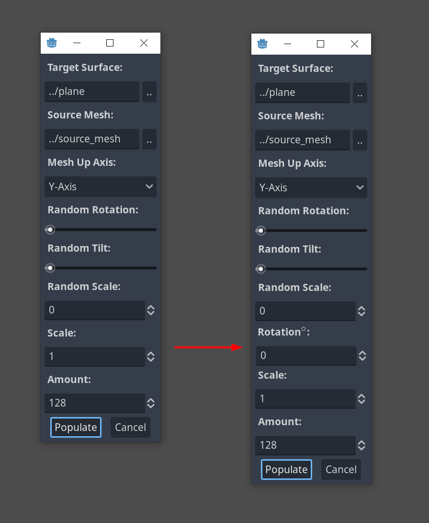Viewport: 429px width, 523px height.
Task: Click the Y-Axis dropdown chevron arrow
Action: (149, 186)
